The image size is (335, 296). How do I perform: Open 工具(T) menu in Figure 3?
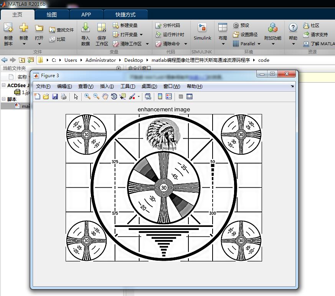click(x=128, y=86)
